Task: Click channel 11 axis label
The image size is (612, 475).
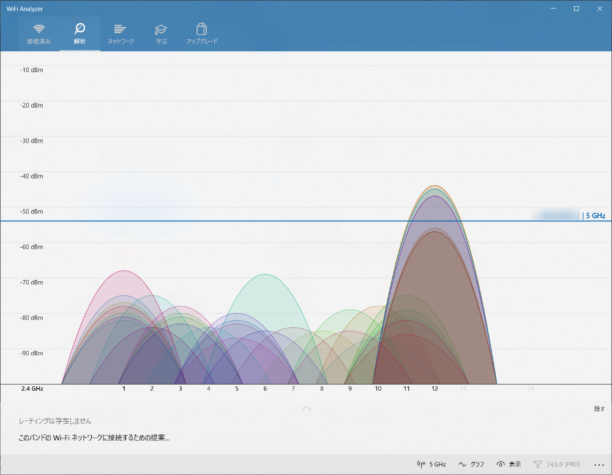Action: (x=407, y=388)
